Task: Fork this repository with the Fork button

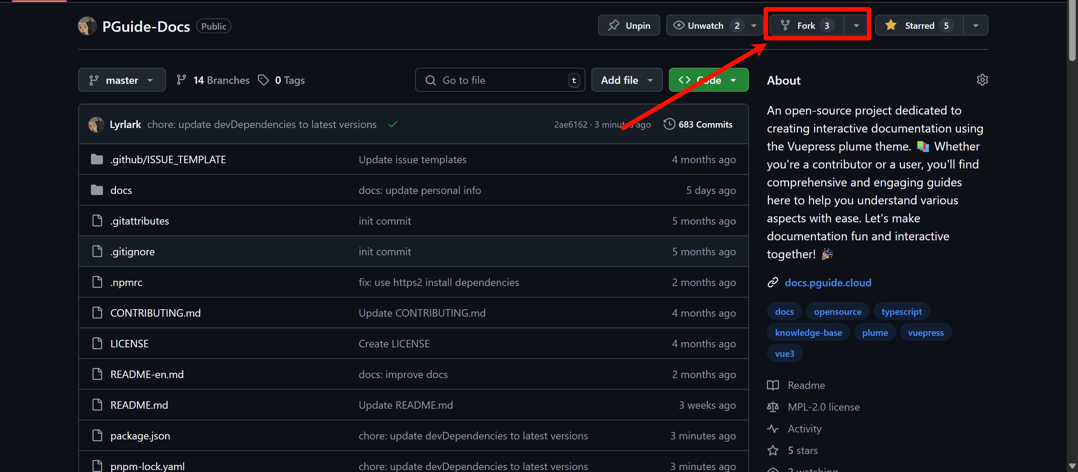Action: [x=807, y=25]
